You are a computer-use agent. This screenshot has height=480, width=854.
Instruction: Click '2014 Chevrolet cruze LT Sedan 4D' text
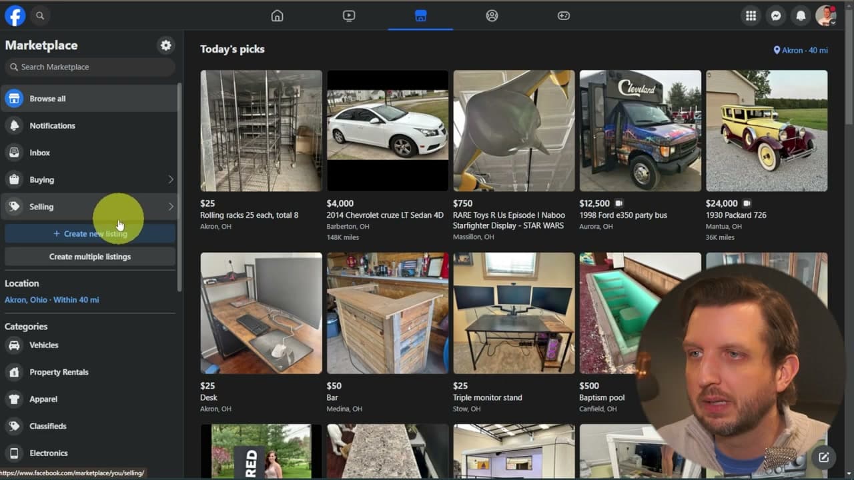[385, 215]
